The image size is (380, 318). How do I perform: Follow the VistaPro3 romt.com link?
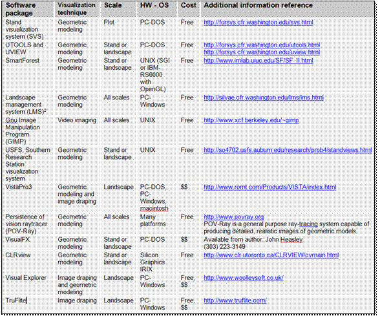click(269, 187)
